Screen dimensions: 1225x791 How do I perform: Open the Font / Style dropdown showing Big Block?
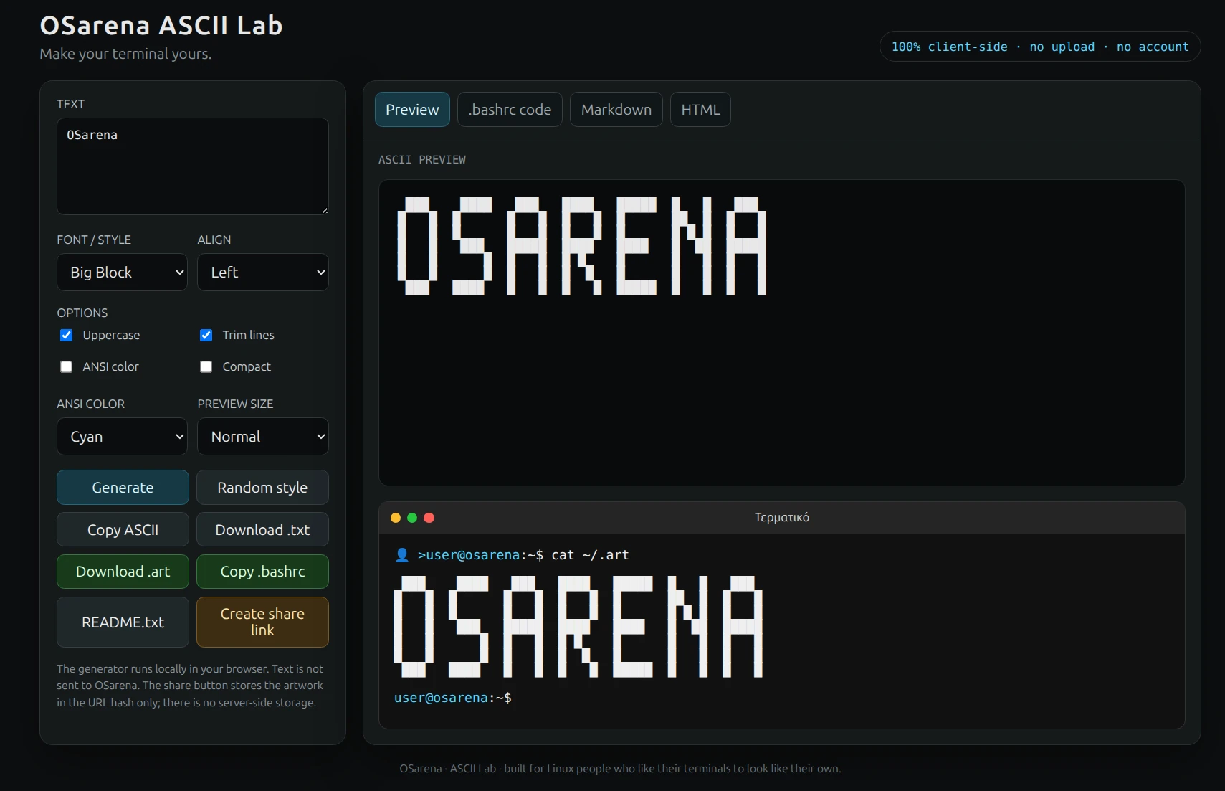coord(122,273)
